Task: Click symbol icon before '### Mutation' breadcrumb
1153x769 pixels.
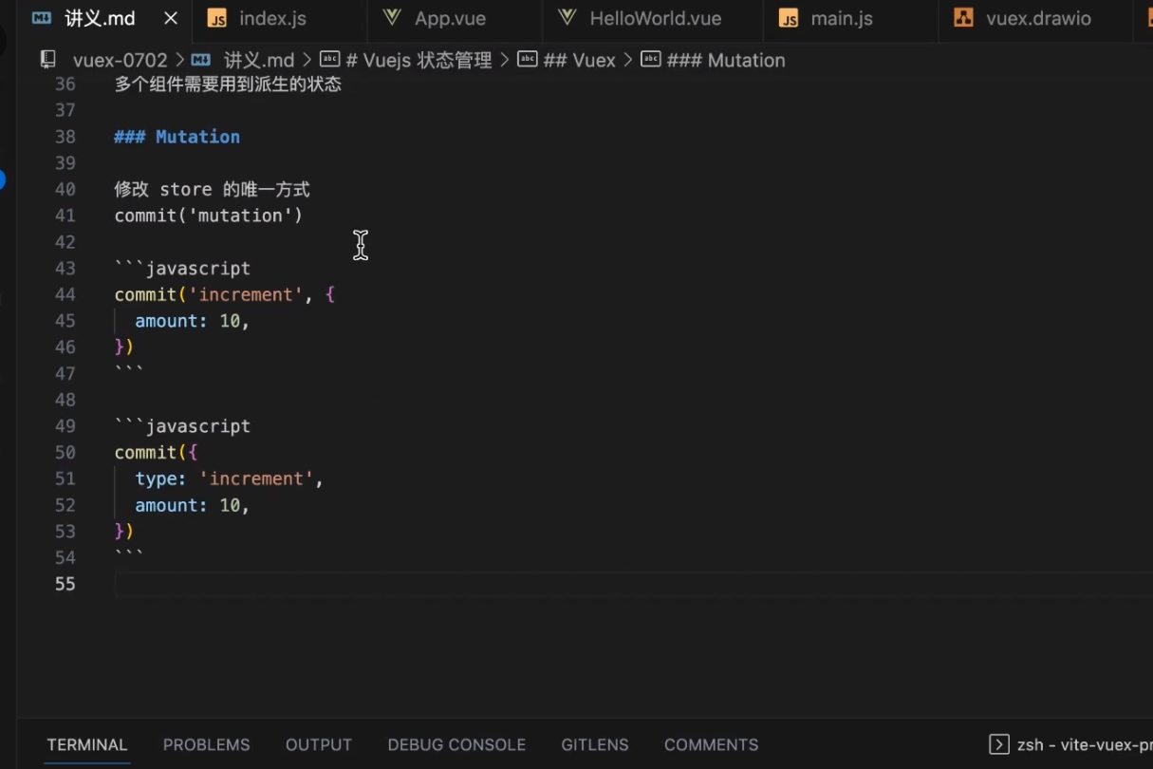Action: (651, 59)
